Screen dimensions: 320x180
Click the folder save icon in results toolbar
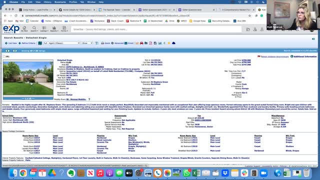coord(146,43)
